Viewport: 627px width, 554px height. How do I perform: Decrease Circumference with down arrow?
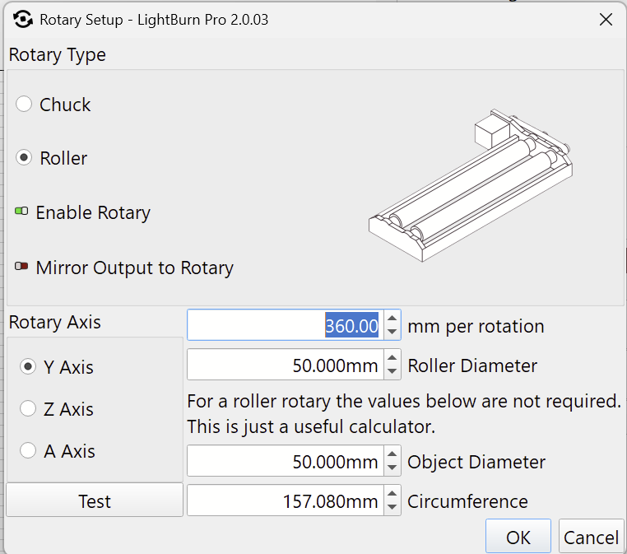(x=392, y=508)
